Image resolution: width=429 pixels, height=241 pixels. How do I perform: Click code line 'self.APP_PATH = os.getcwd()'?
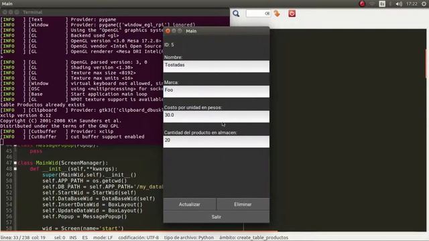[x=84, y=181]
